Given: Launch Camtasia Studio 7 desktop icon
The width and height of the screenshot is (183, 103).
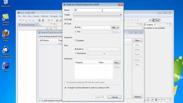Looking at the screenshot, I should coord(6,20).
